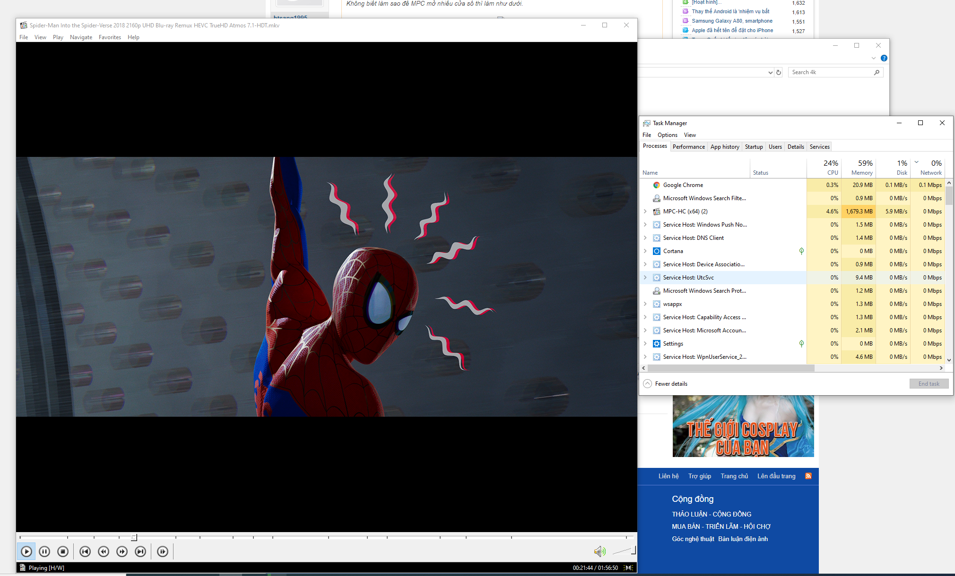Open the Liên hệ link in footer
Viewport: 955px width, 576px height.
668,476
